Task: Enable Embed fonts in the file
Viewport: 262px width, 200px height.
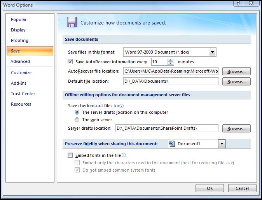Action: click(x=70, y=155)
